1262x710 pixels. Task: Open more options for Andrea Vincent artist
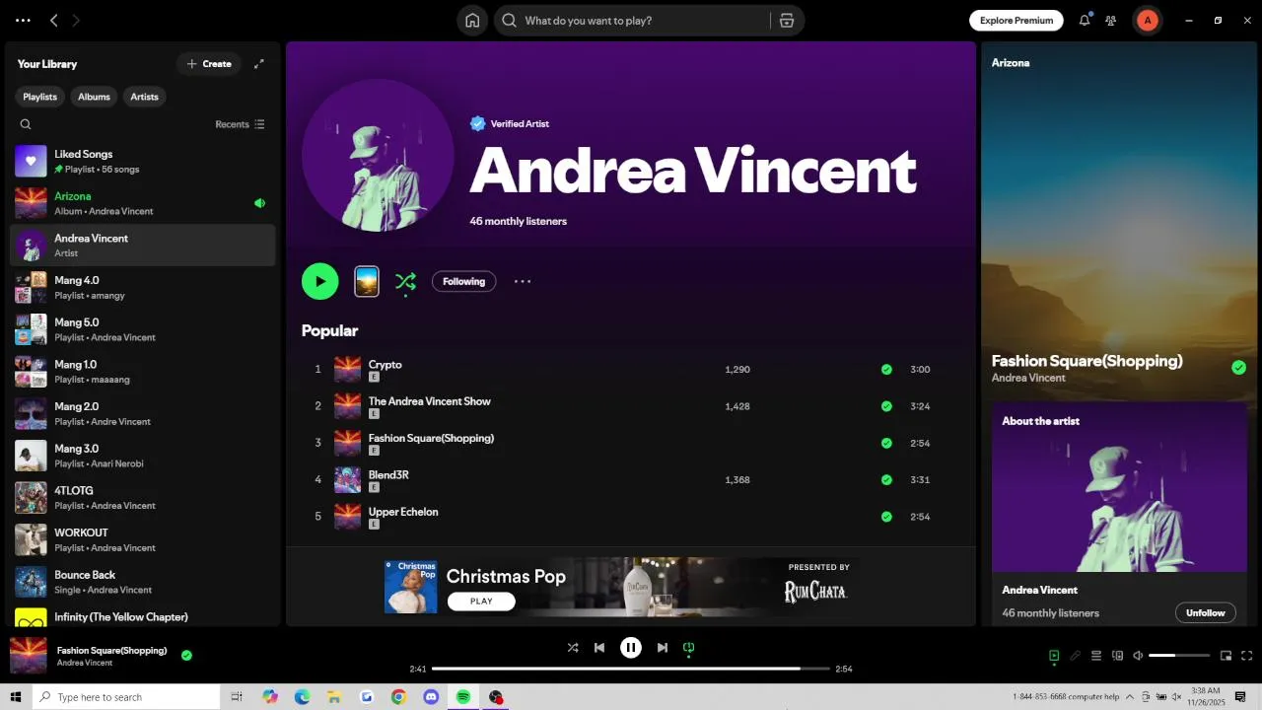click(523, 281)
